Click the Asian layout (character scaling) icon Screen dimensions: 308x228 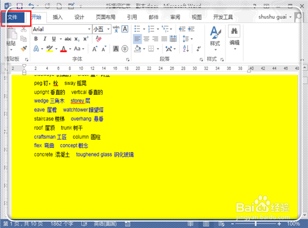[x=169, y=49]
